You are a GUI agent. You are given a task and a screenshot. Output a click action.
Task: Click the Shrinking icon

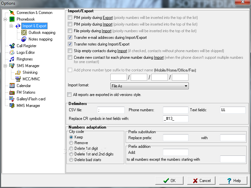pos(18,72)
